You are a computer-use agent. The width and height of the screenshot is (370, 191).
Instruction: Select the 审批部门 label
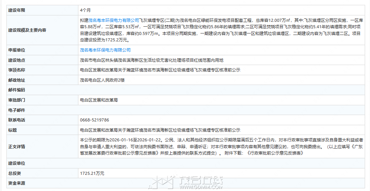[x=17, y=100]
